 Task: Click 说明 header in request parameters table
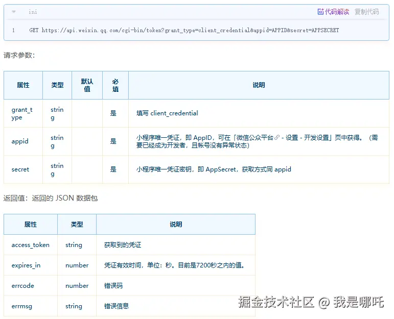(259, 85)
